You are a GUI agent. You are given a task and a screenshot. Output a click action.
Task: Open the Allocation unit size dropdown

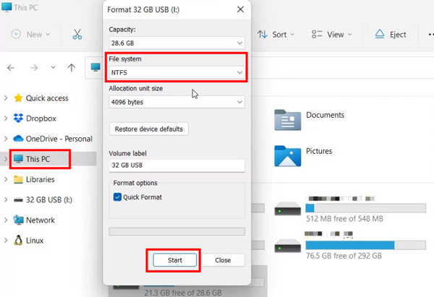[x=176, y=102]
